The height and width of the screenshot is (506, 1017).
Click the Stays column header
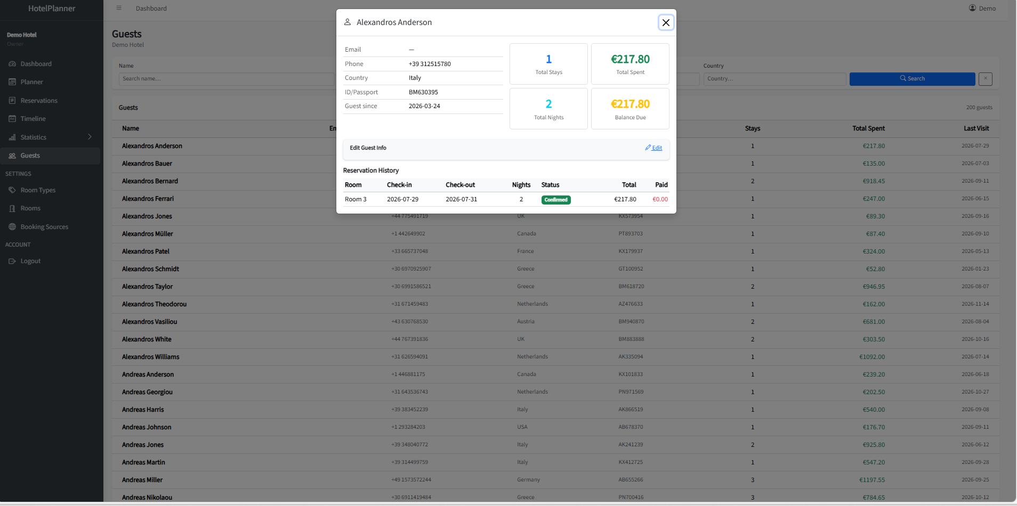click(753, 128)
